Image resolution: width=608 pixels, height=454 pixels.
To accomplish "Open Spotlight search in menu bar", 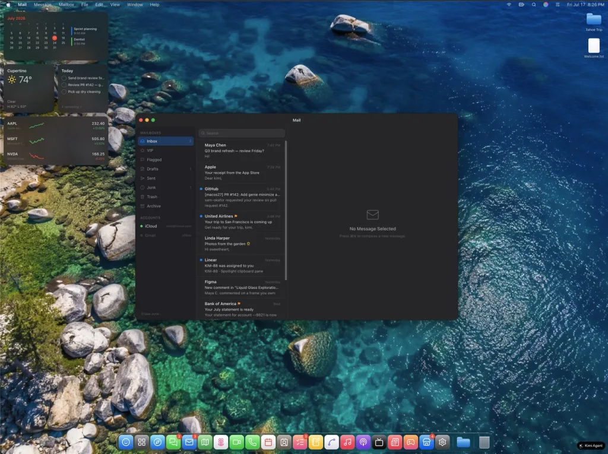I will pos(534,5).
